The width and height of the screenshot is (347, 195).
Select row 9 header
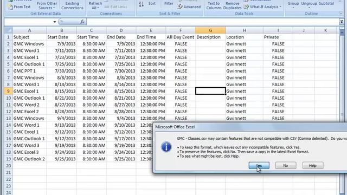pyautogui.click(x=9, y=91)
